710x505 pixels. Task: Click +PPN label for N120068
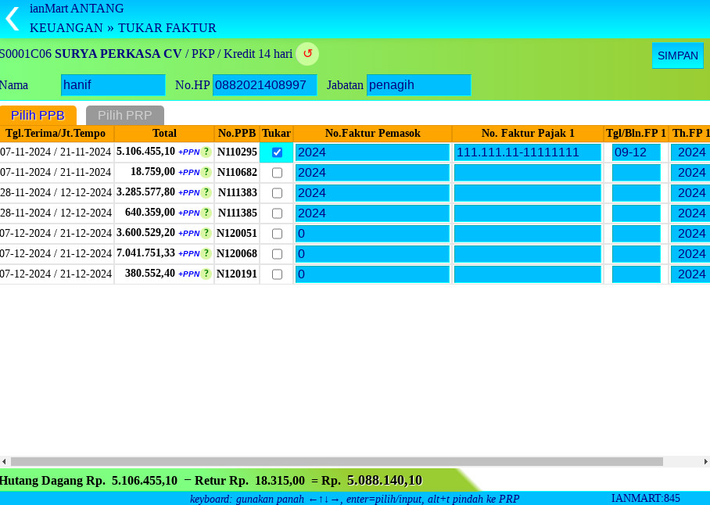[188, 254]
